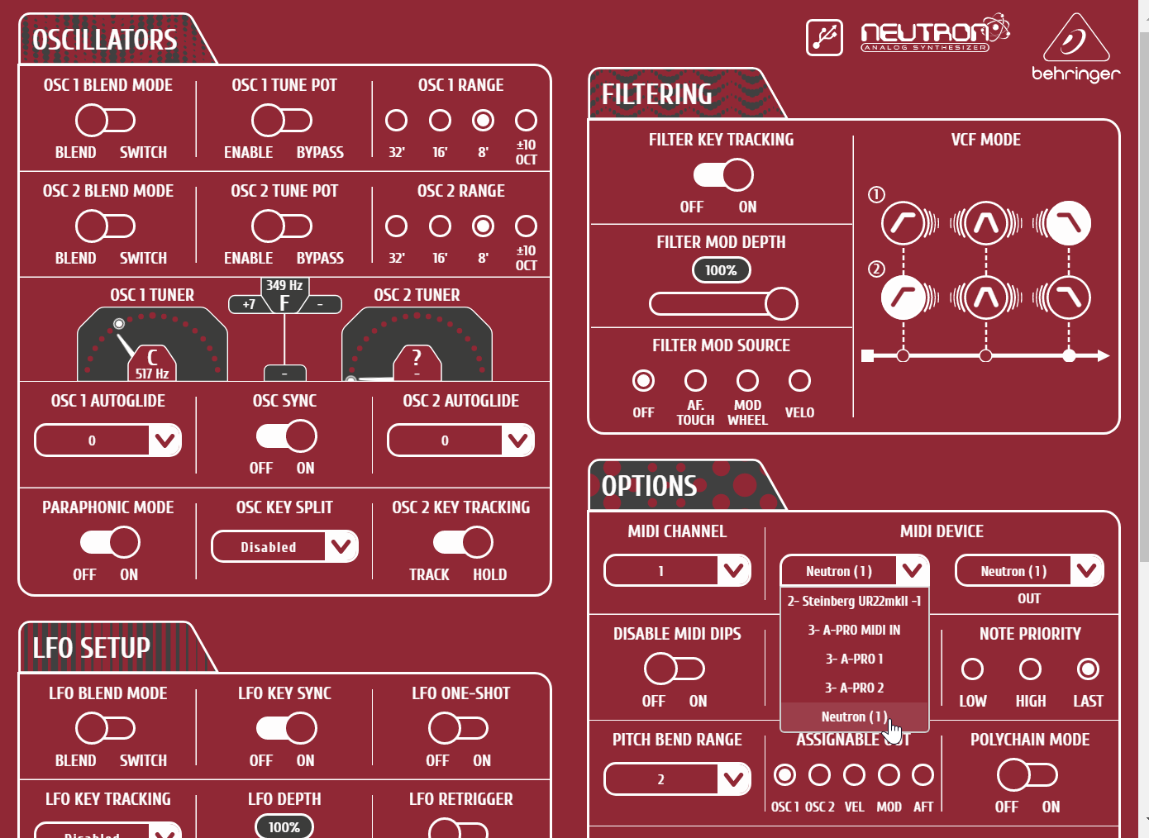Click the minus tag beside tuner note F
The width and height of the screenshot is (1149, 838).
[x=320, y=304]
